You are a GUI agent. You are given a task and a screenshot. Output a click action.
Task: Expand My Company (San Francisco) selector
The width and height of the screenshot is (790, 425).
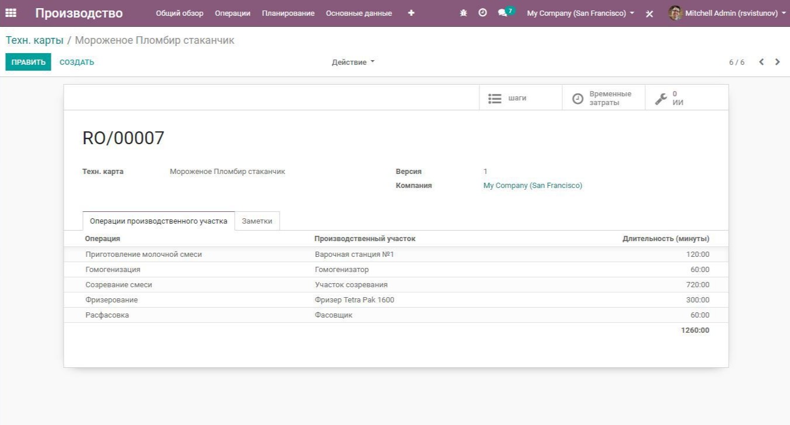tap(580, 13)
